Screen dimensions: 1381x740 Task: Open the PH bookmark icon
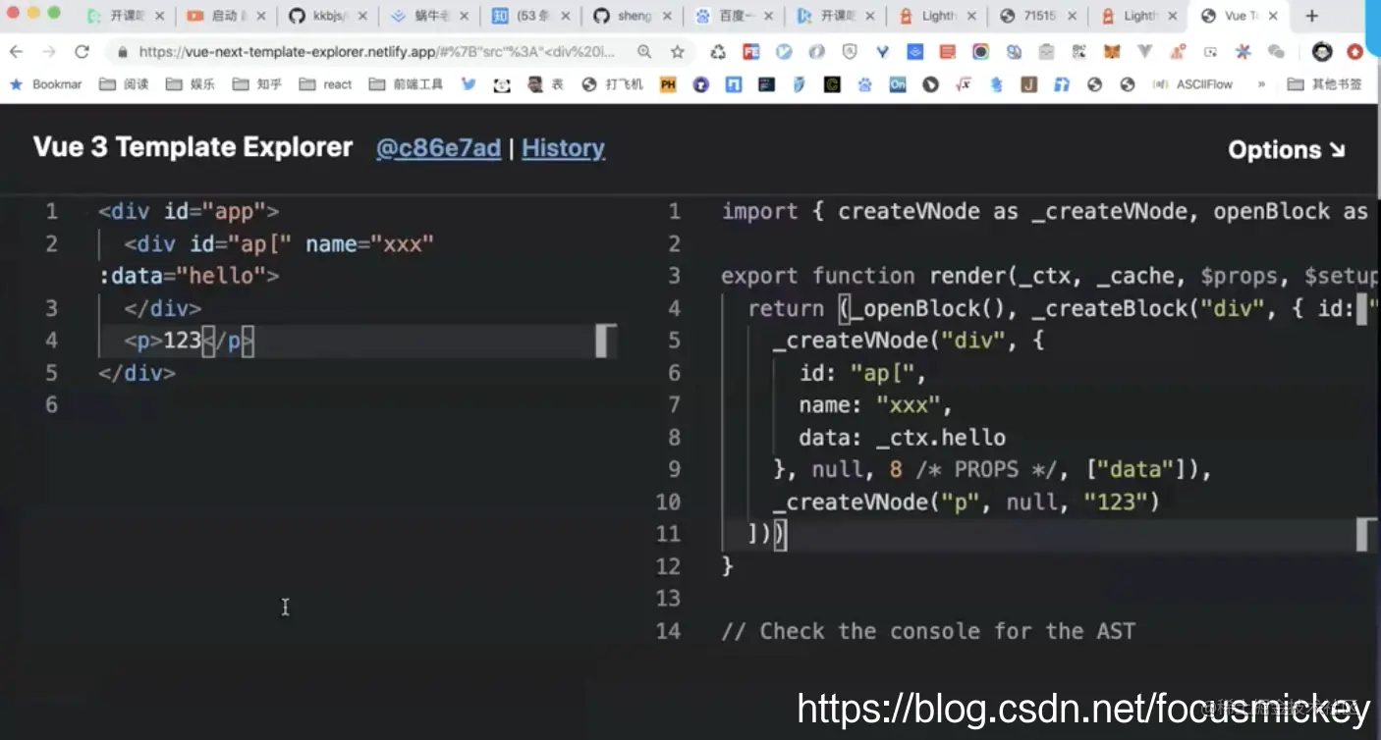click(x=668, y=84)
